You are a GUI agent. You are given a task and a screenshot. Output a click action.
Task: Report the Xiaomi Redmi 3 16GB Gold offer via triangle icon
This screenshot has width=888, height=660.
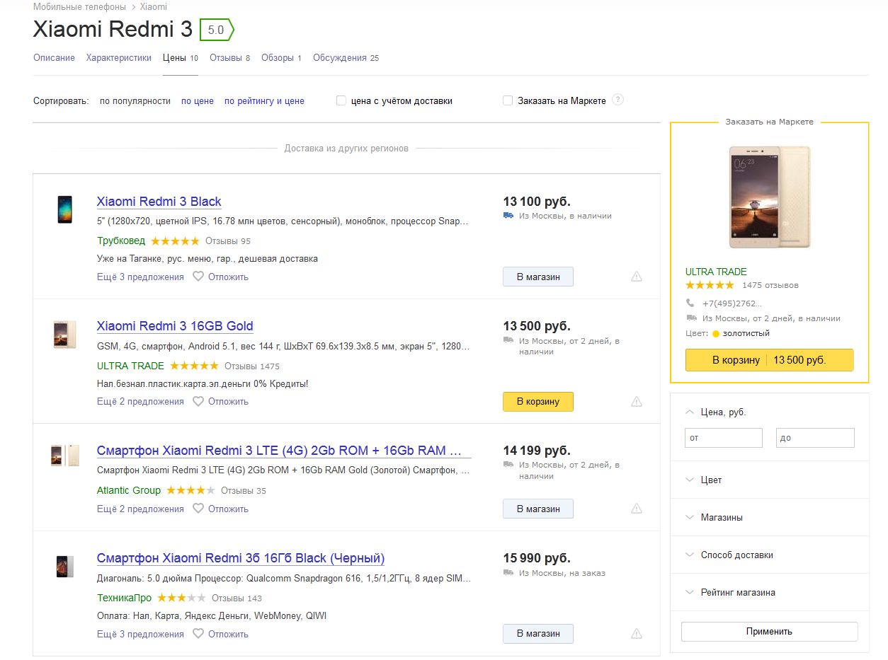tap(637, 402)
